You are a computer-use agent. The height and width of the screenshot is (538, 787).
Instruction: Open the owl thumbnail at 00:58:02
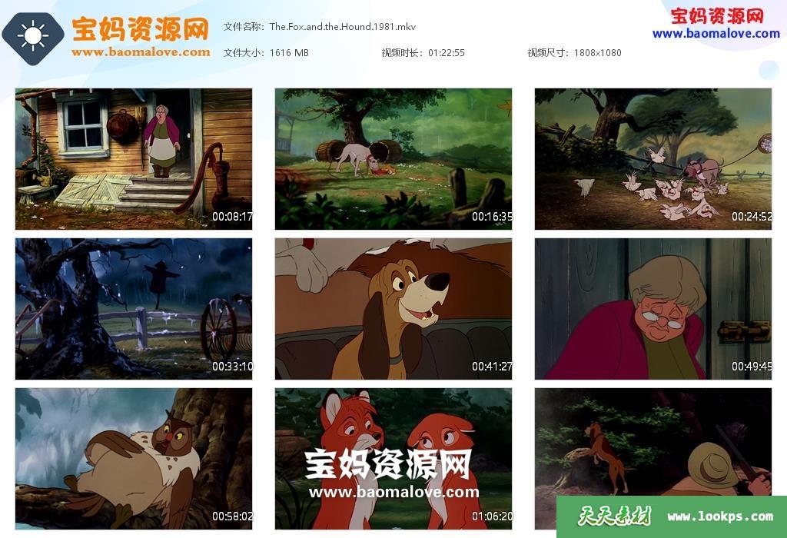tap(134, 459)
